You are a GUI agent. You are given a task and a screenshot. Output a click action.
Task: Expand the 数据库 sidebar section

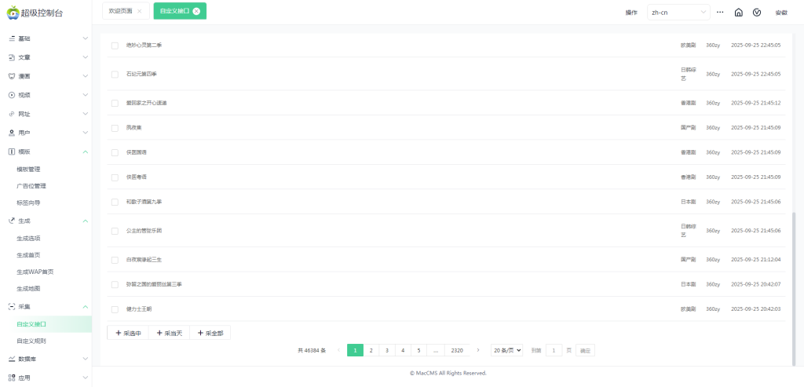[46, 359]
